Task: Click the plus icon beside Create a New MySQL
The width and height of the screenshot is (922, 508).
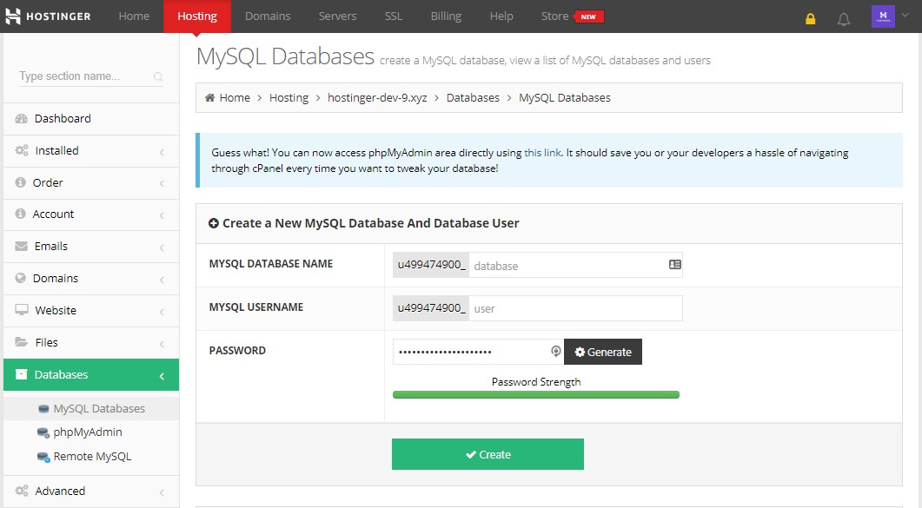Action: pyautogui.click(x=214, y=223)
